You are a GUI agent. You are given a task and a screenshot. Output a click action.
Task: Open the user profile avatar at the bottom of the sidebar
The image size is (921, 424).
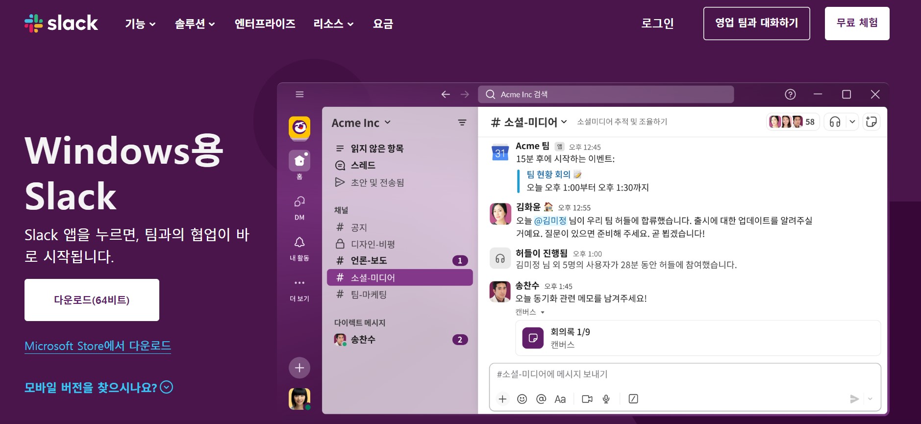tap(299, 399)
